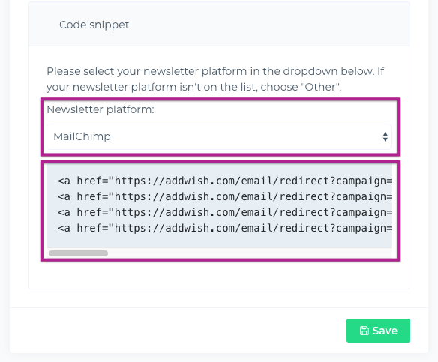This screenshot has width=438, height=362.
Task: Click the second addwish.com link code line
Action: (224, 197)
